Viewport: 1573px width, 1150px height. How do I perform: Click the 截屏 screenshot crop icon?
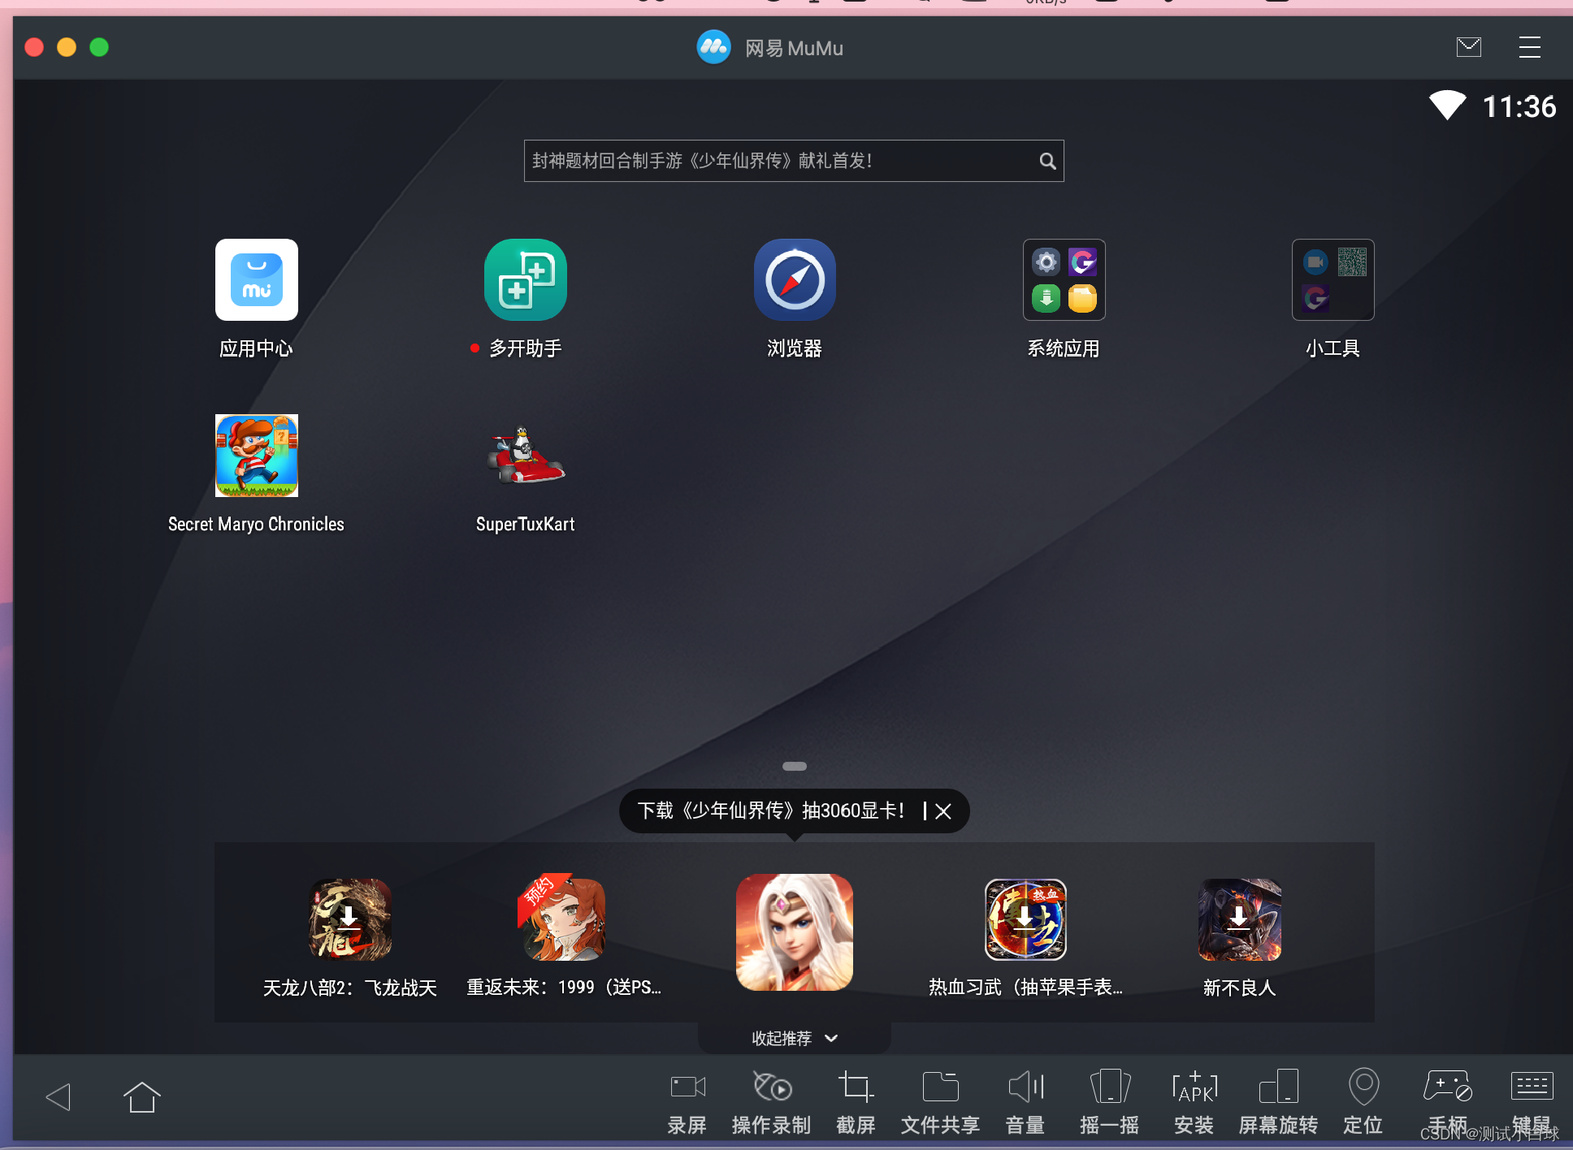856,1087
